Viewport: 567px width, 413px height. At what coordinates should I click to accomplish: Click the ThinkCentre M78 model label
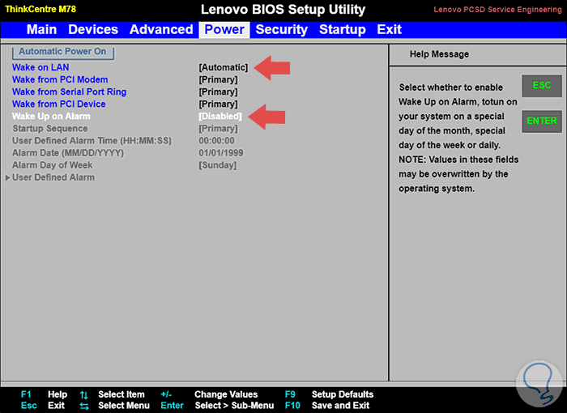[x=40, y=9]
